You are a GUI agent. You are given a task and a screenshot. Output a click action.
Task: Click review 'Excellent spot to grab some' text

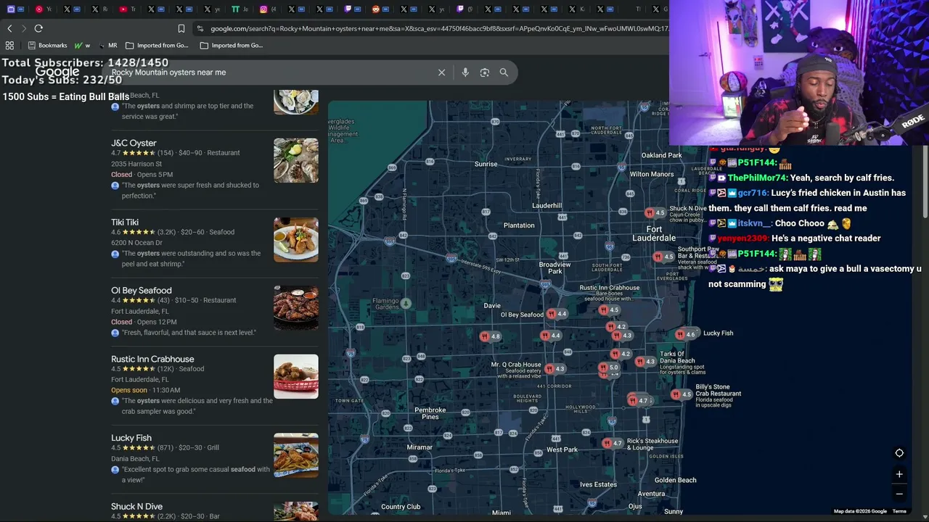(x=196, y=475)
